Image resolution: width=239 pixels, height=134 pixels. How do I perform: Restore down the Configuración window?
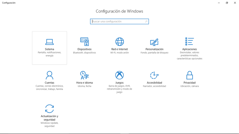tap(227, 3)
